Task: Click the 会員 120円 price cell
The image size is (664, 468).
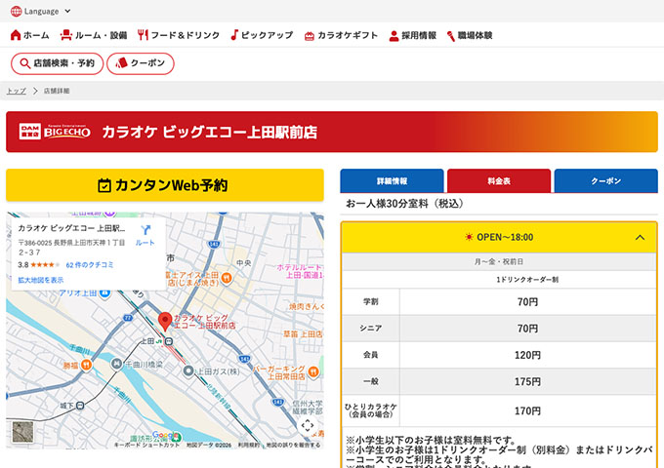Action: coord(527,355)
